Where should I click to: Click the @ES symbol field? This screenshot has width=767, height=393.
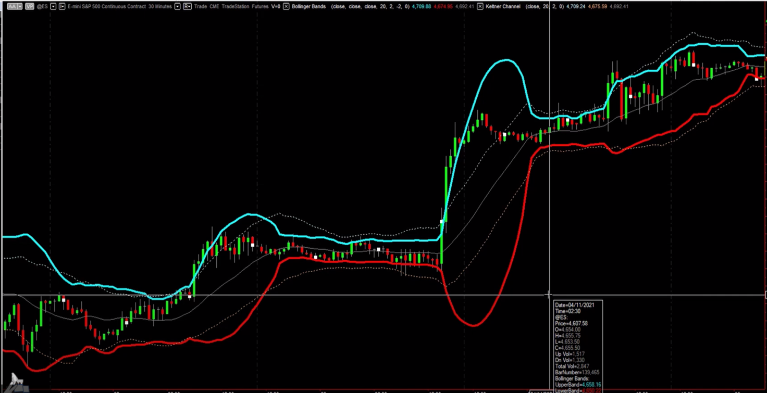tap(42, 7)
